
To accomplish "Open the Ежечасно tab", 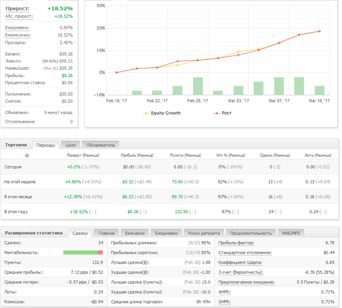I will (x=135, y=233).
